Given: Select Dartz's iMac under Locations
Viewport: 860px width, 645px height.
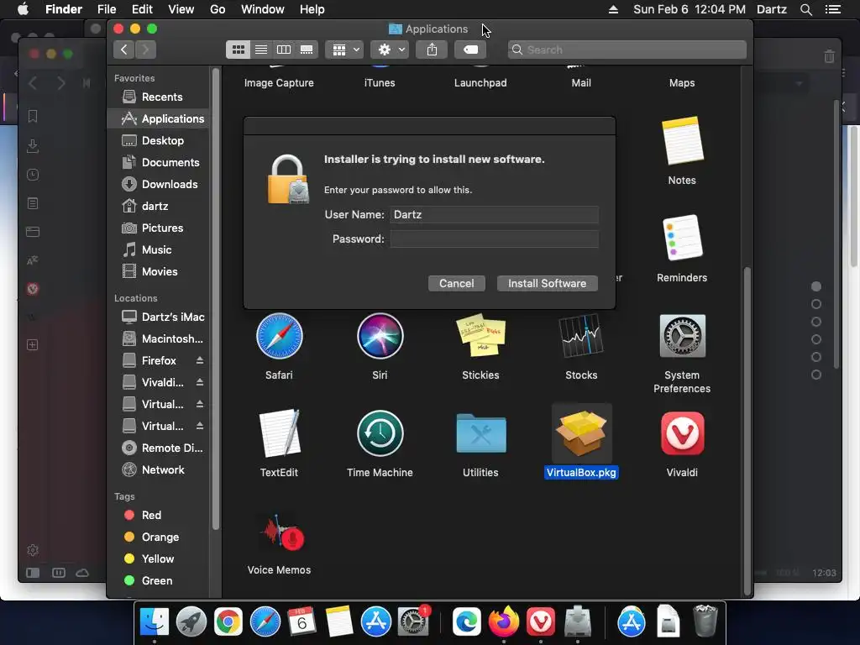Looking at the screenshot, I should pyautogui.click(x=158, y=317).
